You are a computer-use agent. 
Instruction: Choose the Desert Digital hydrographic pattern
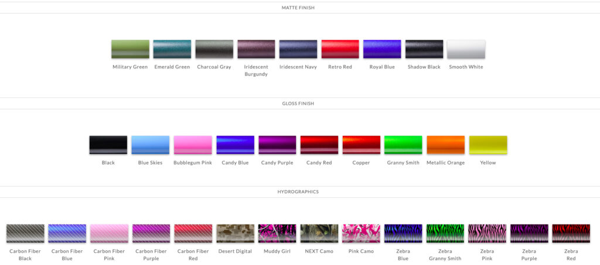point(235,233)
